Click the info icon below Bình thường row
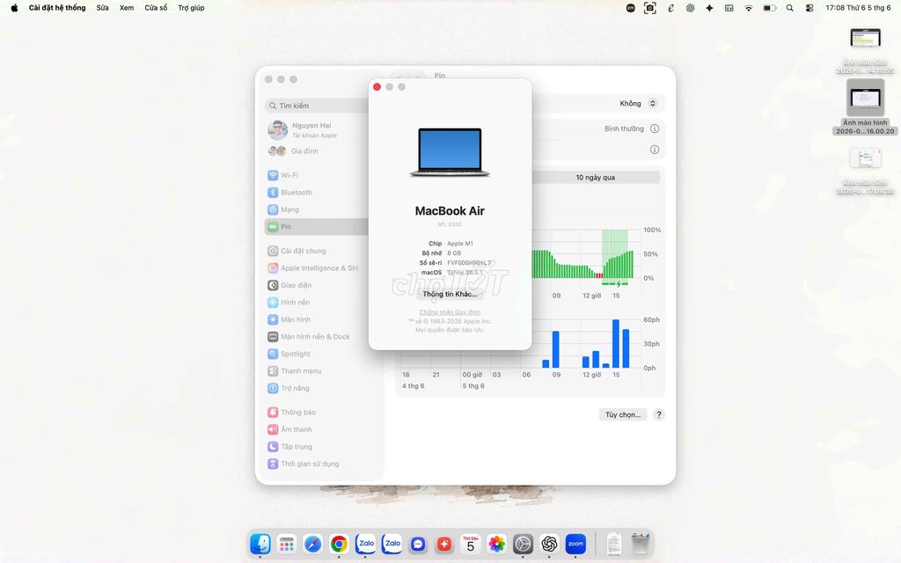The width and height of the screenshot is (901, 563). click(x=655, y=150)
